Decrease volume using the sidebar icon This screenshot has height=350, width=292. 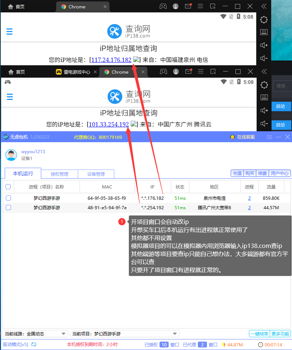pos(264,58)
